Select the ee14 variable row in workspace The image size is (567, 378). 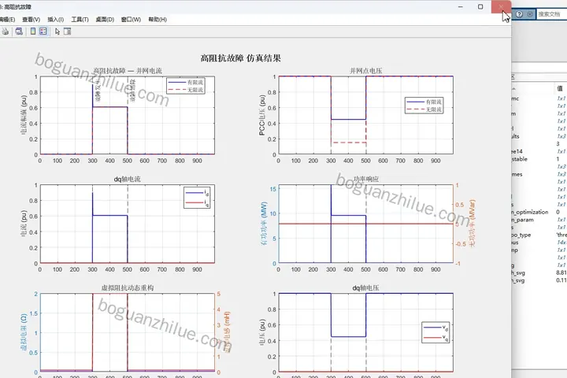point(539,151)
